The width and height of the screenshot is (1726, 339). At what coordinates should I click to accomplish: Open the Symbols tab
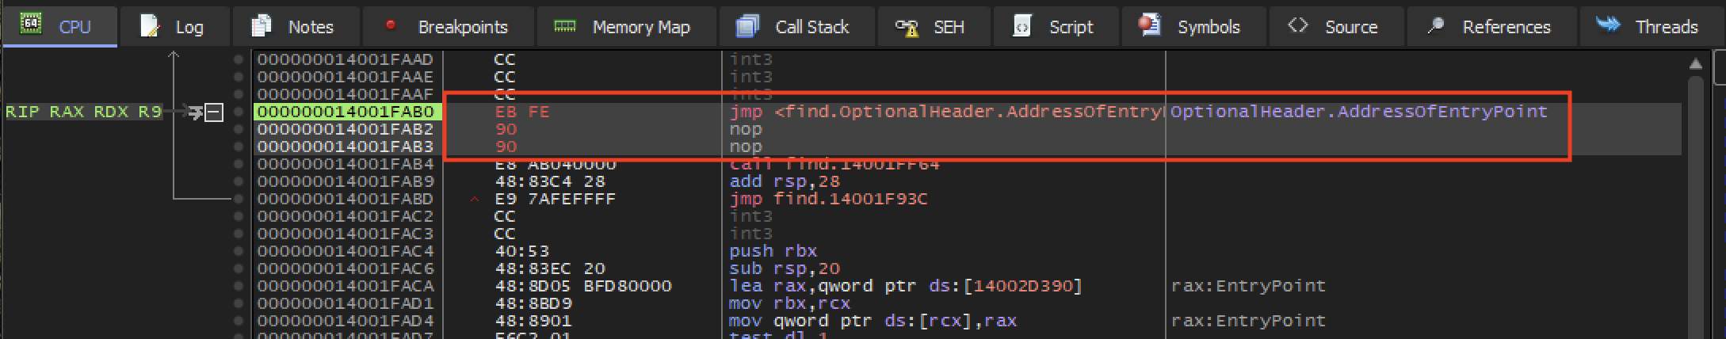[1193, 27]
